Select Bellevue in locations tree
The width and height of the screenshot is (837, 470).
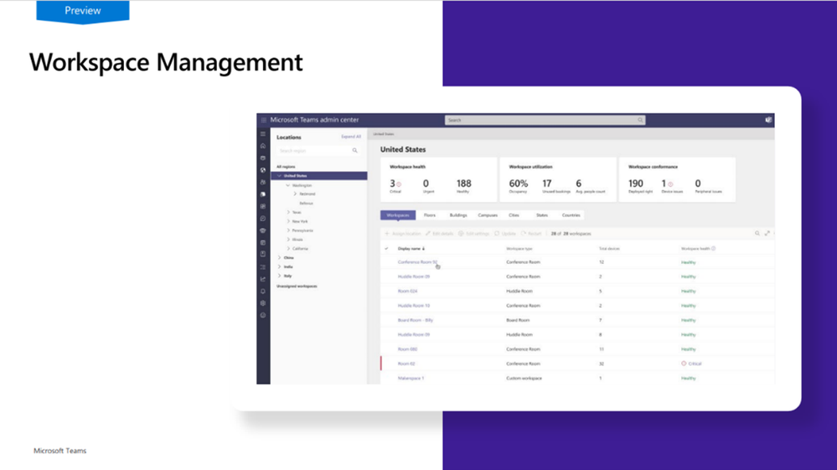pyautogui.click(x=307, y=204)
